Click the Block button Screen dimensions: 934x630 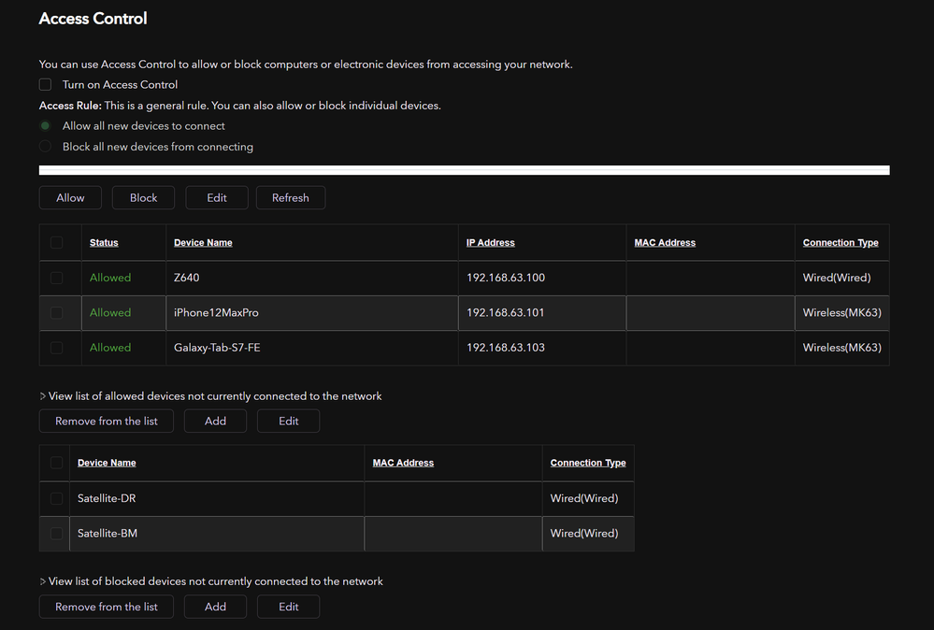(x=144, y=198)
